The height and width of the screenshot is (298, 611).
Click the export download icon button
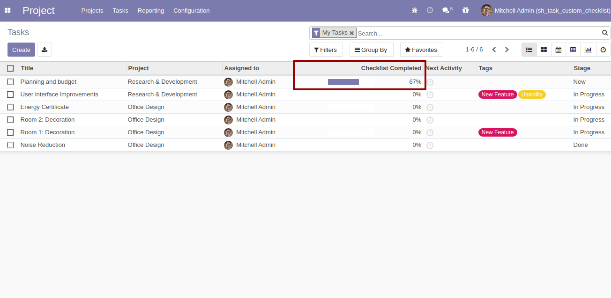(45, 50)
